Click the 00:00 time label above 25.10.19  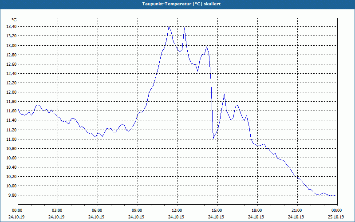click(x=336, y=210)
